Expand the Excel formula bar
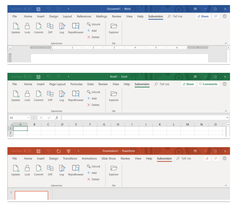The width and height of the screenshot is (241, 206). coord(227,118)
